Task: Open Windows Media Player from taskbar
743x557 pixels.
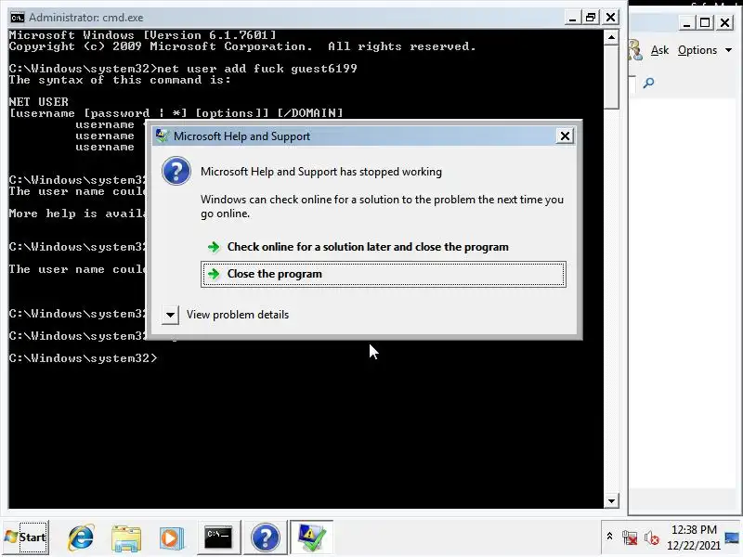Action: click(171, 538)
